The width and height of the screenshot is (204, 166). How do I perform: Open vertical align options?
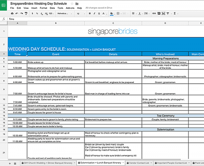pyautogui.click(x=140, y=13)
